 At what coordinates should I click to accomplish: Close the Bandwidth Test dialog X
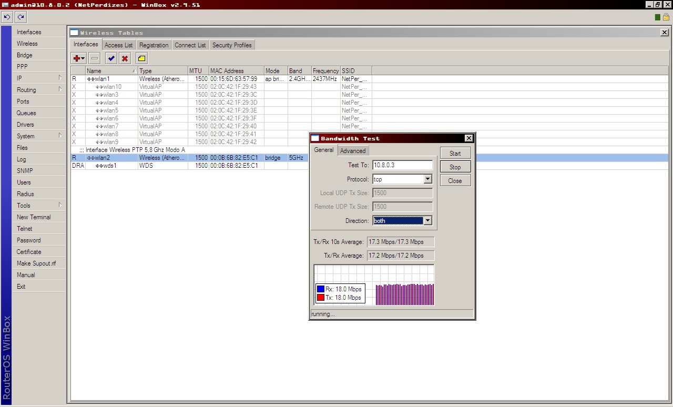tap(468, 138)
